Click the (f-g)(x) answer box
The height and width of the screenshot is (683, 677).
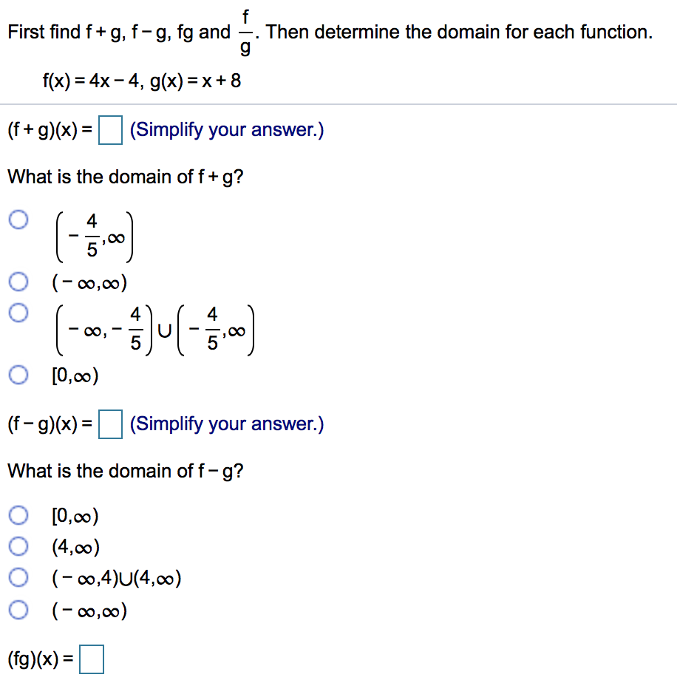[110, 425]
